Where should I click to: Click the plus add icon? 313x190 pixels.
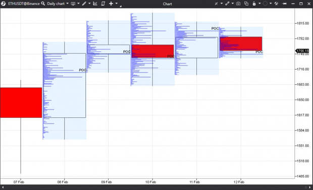111,4
